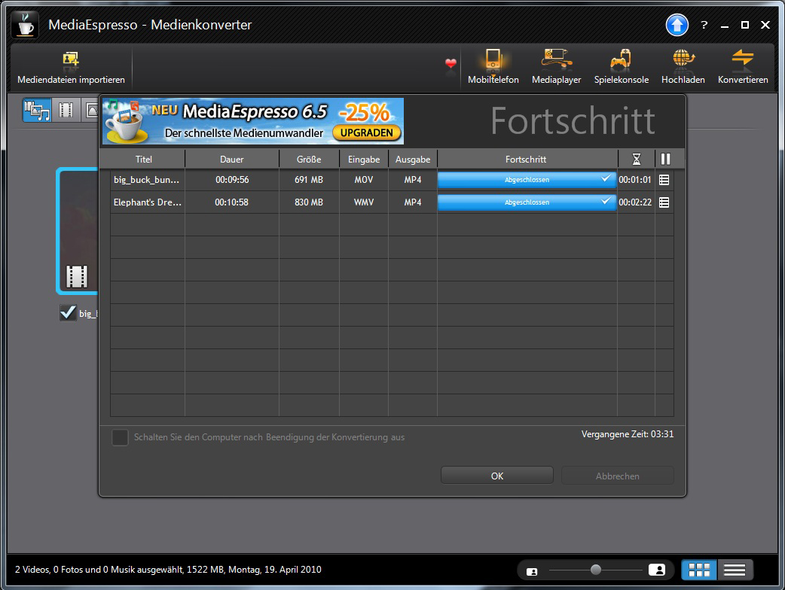Click the Konvertieren icon
The image size is (785, 590).
(x=743, y=59)
